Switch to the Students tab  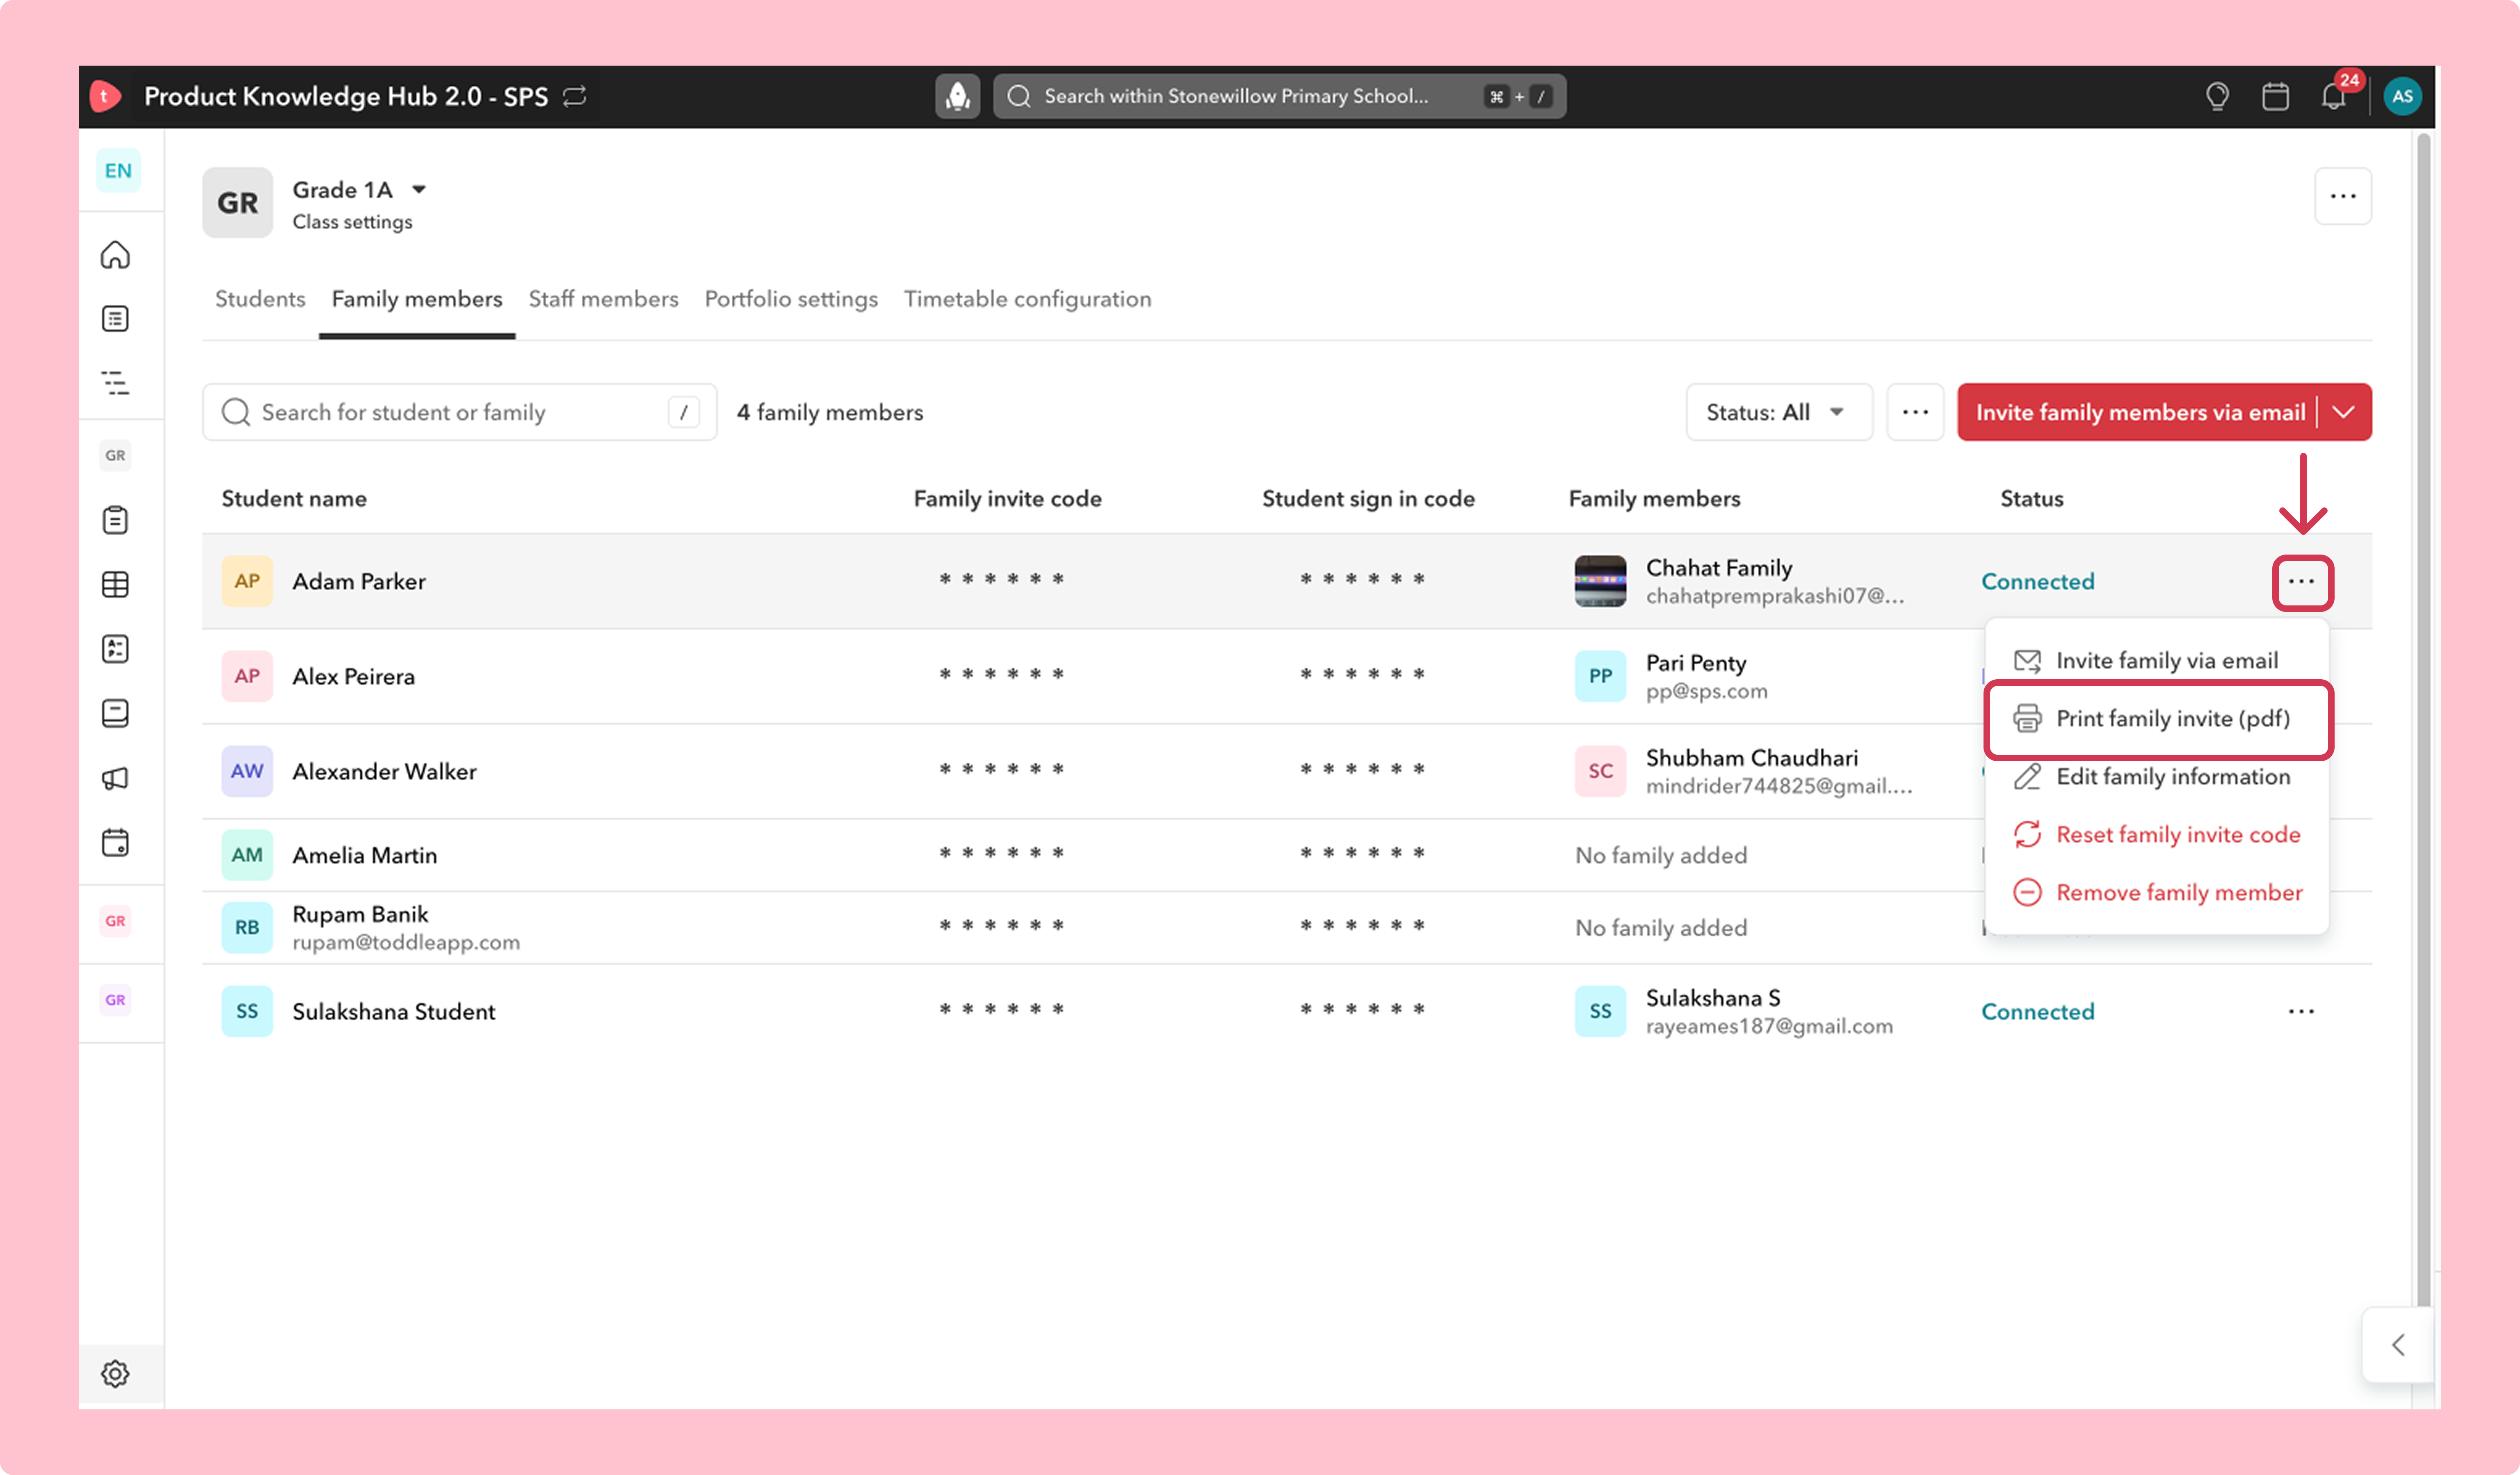click(260, 299)
